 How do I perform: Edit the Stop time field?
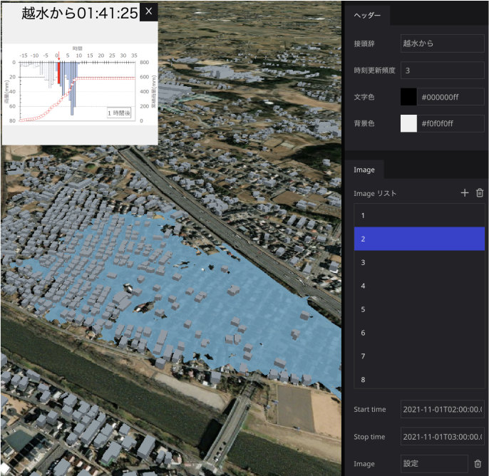click(x=442, y=436)
